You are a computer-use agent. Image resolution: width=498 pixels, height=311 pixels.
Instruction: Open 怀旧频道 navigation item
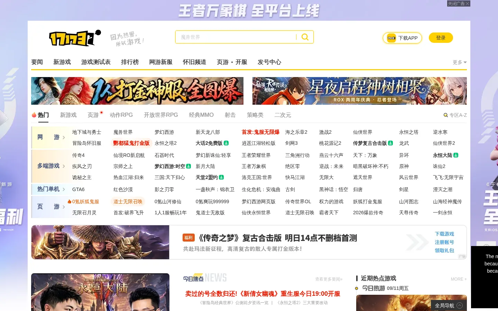point(194,62)
